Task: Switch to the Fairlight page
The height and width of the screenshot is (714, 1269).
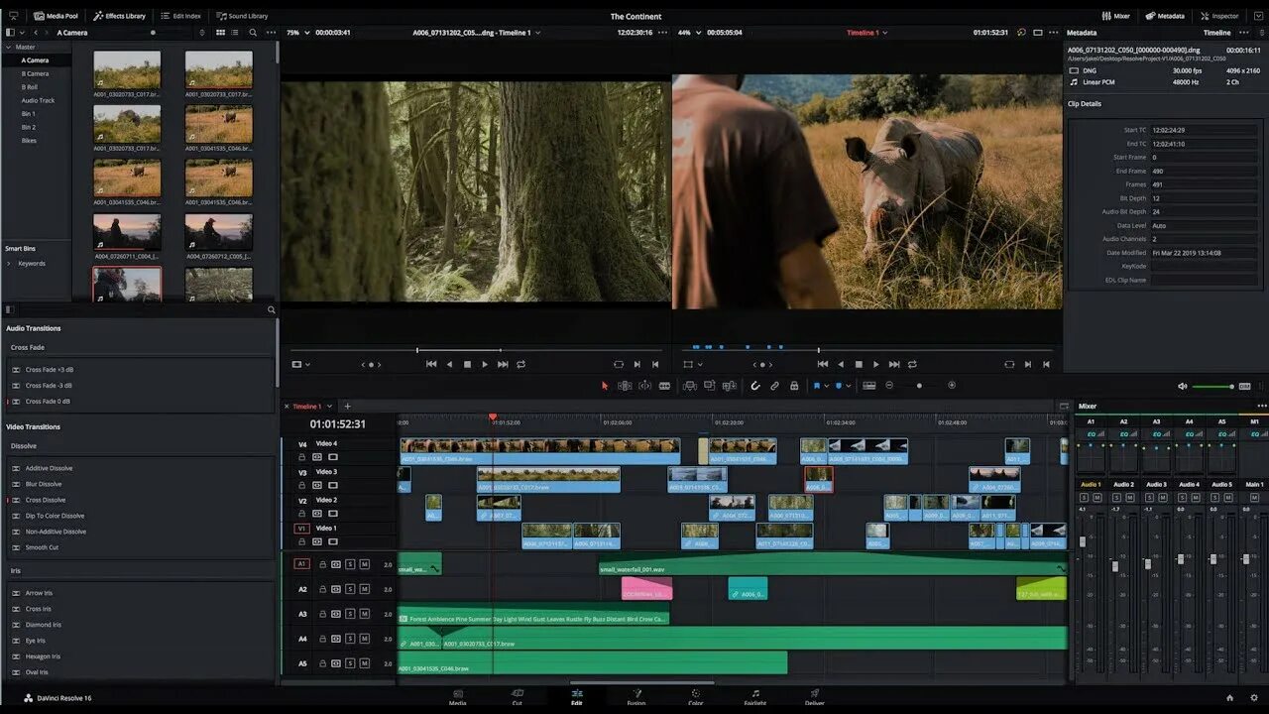Action: (755, 697)
